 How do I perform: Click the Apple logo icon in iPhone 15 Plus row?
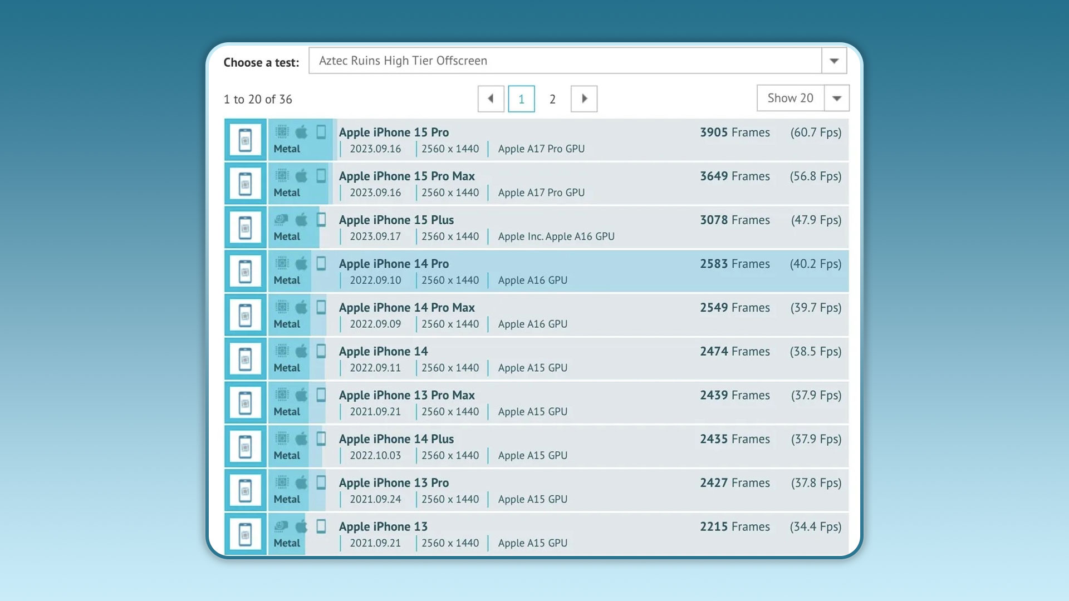(301, 219)
